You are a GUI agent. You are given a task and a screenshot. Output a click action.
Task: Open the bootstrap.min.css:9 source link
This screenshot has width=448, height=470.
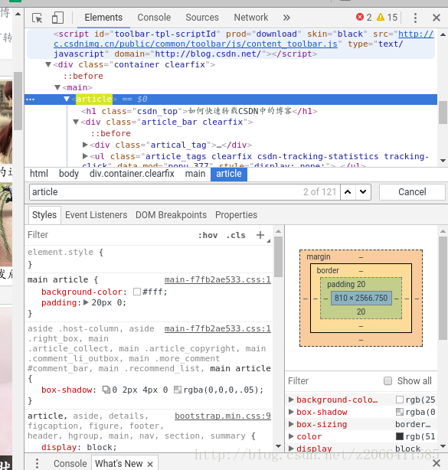click(223, 416)
